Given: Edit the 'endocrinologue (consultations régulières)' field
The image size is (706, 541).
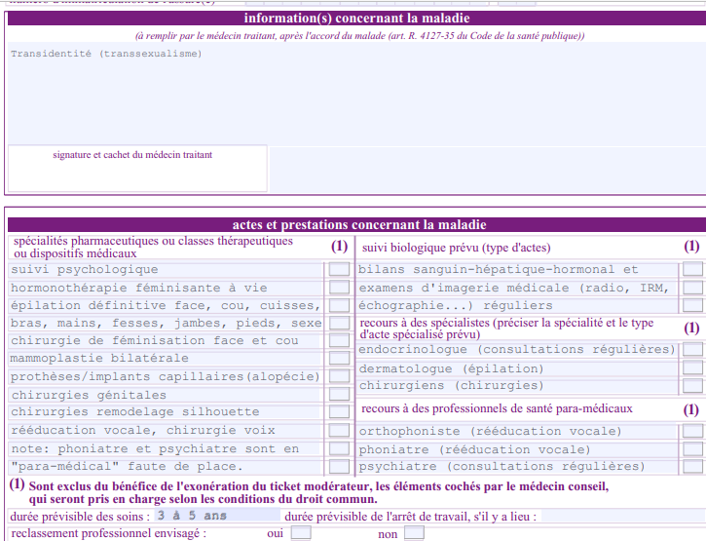Looking at the screenshot, I should (517, 349).
